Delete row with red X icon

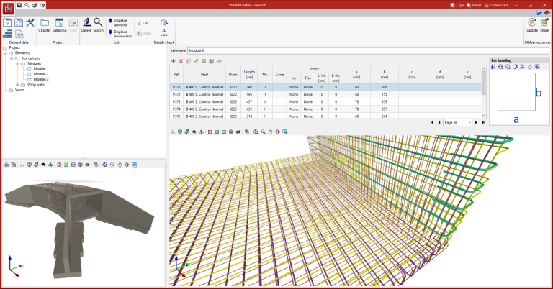pos(180,61)
